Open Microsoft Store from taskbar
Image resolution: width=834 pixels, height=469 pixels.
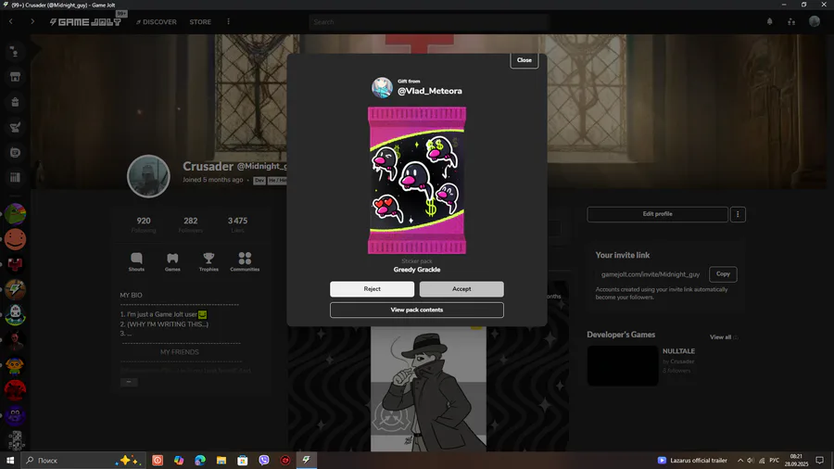(x=243, y=460)
